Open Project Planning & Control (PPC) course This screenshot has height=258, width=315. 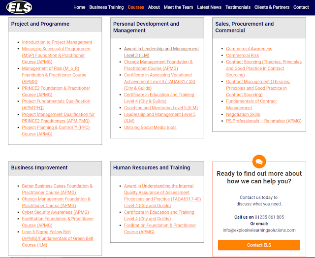[56, 130]
